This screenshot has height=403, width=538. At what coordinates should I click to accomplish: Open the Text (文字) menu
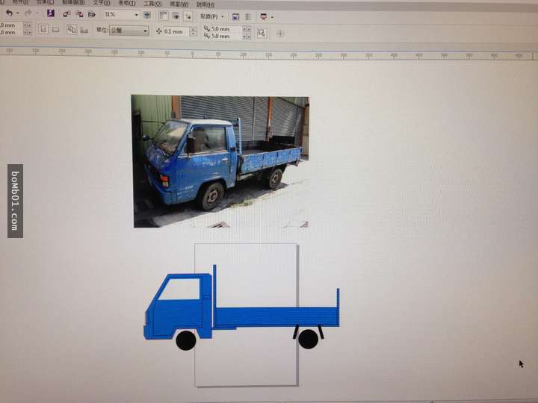point(102,3)
